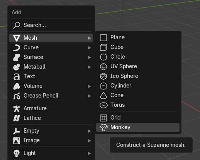Click the Ico Sphere icon
Screen dimensions: 200x160
click(x=103, y=76)
